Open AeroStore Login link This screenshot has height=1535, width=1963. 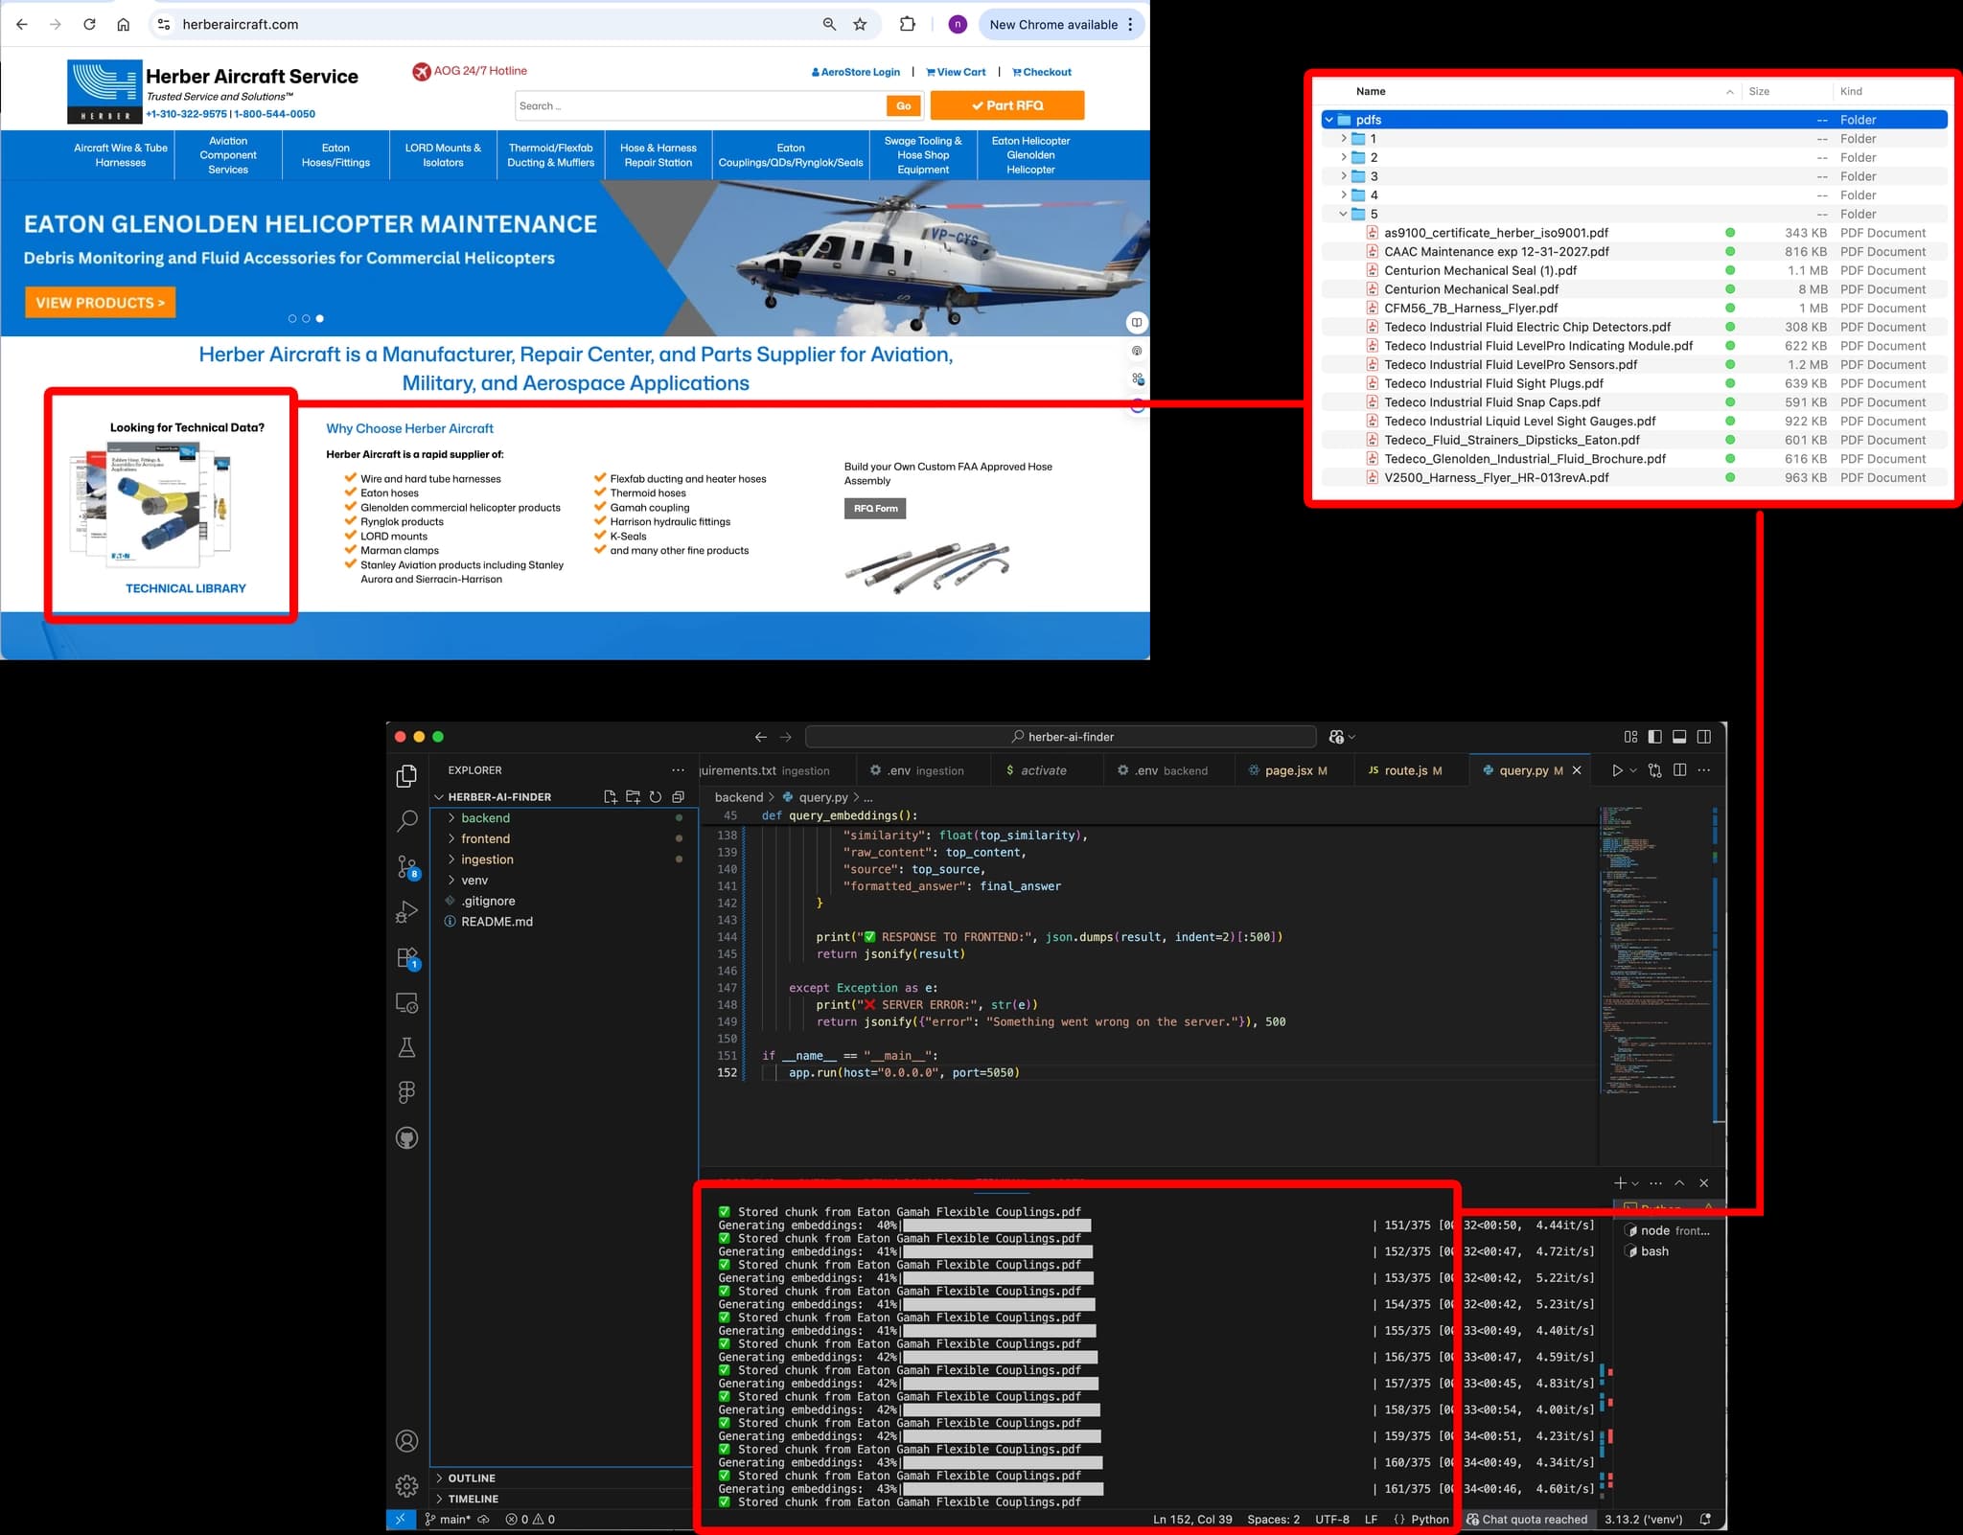coord(855,72)
